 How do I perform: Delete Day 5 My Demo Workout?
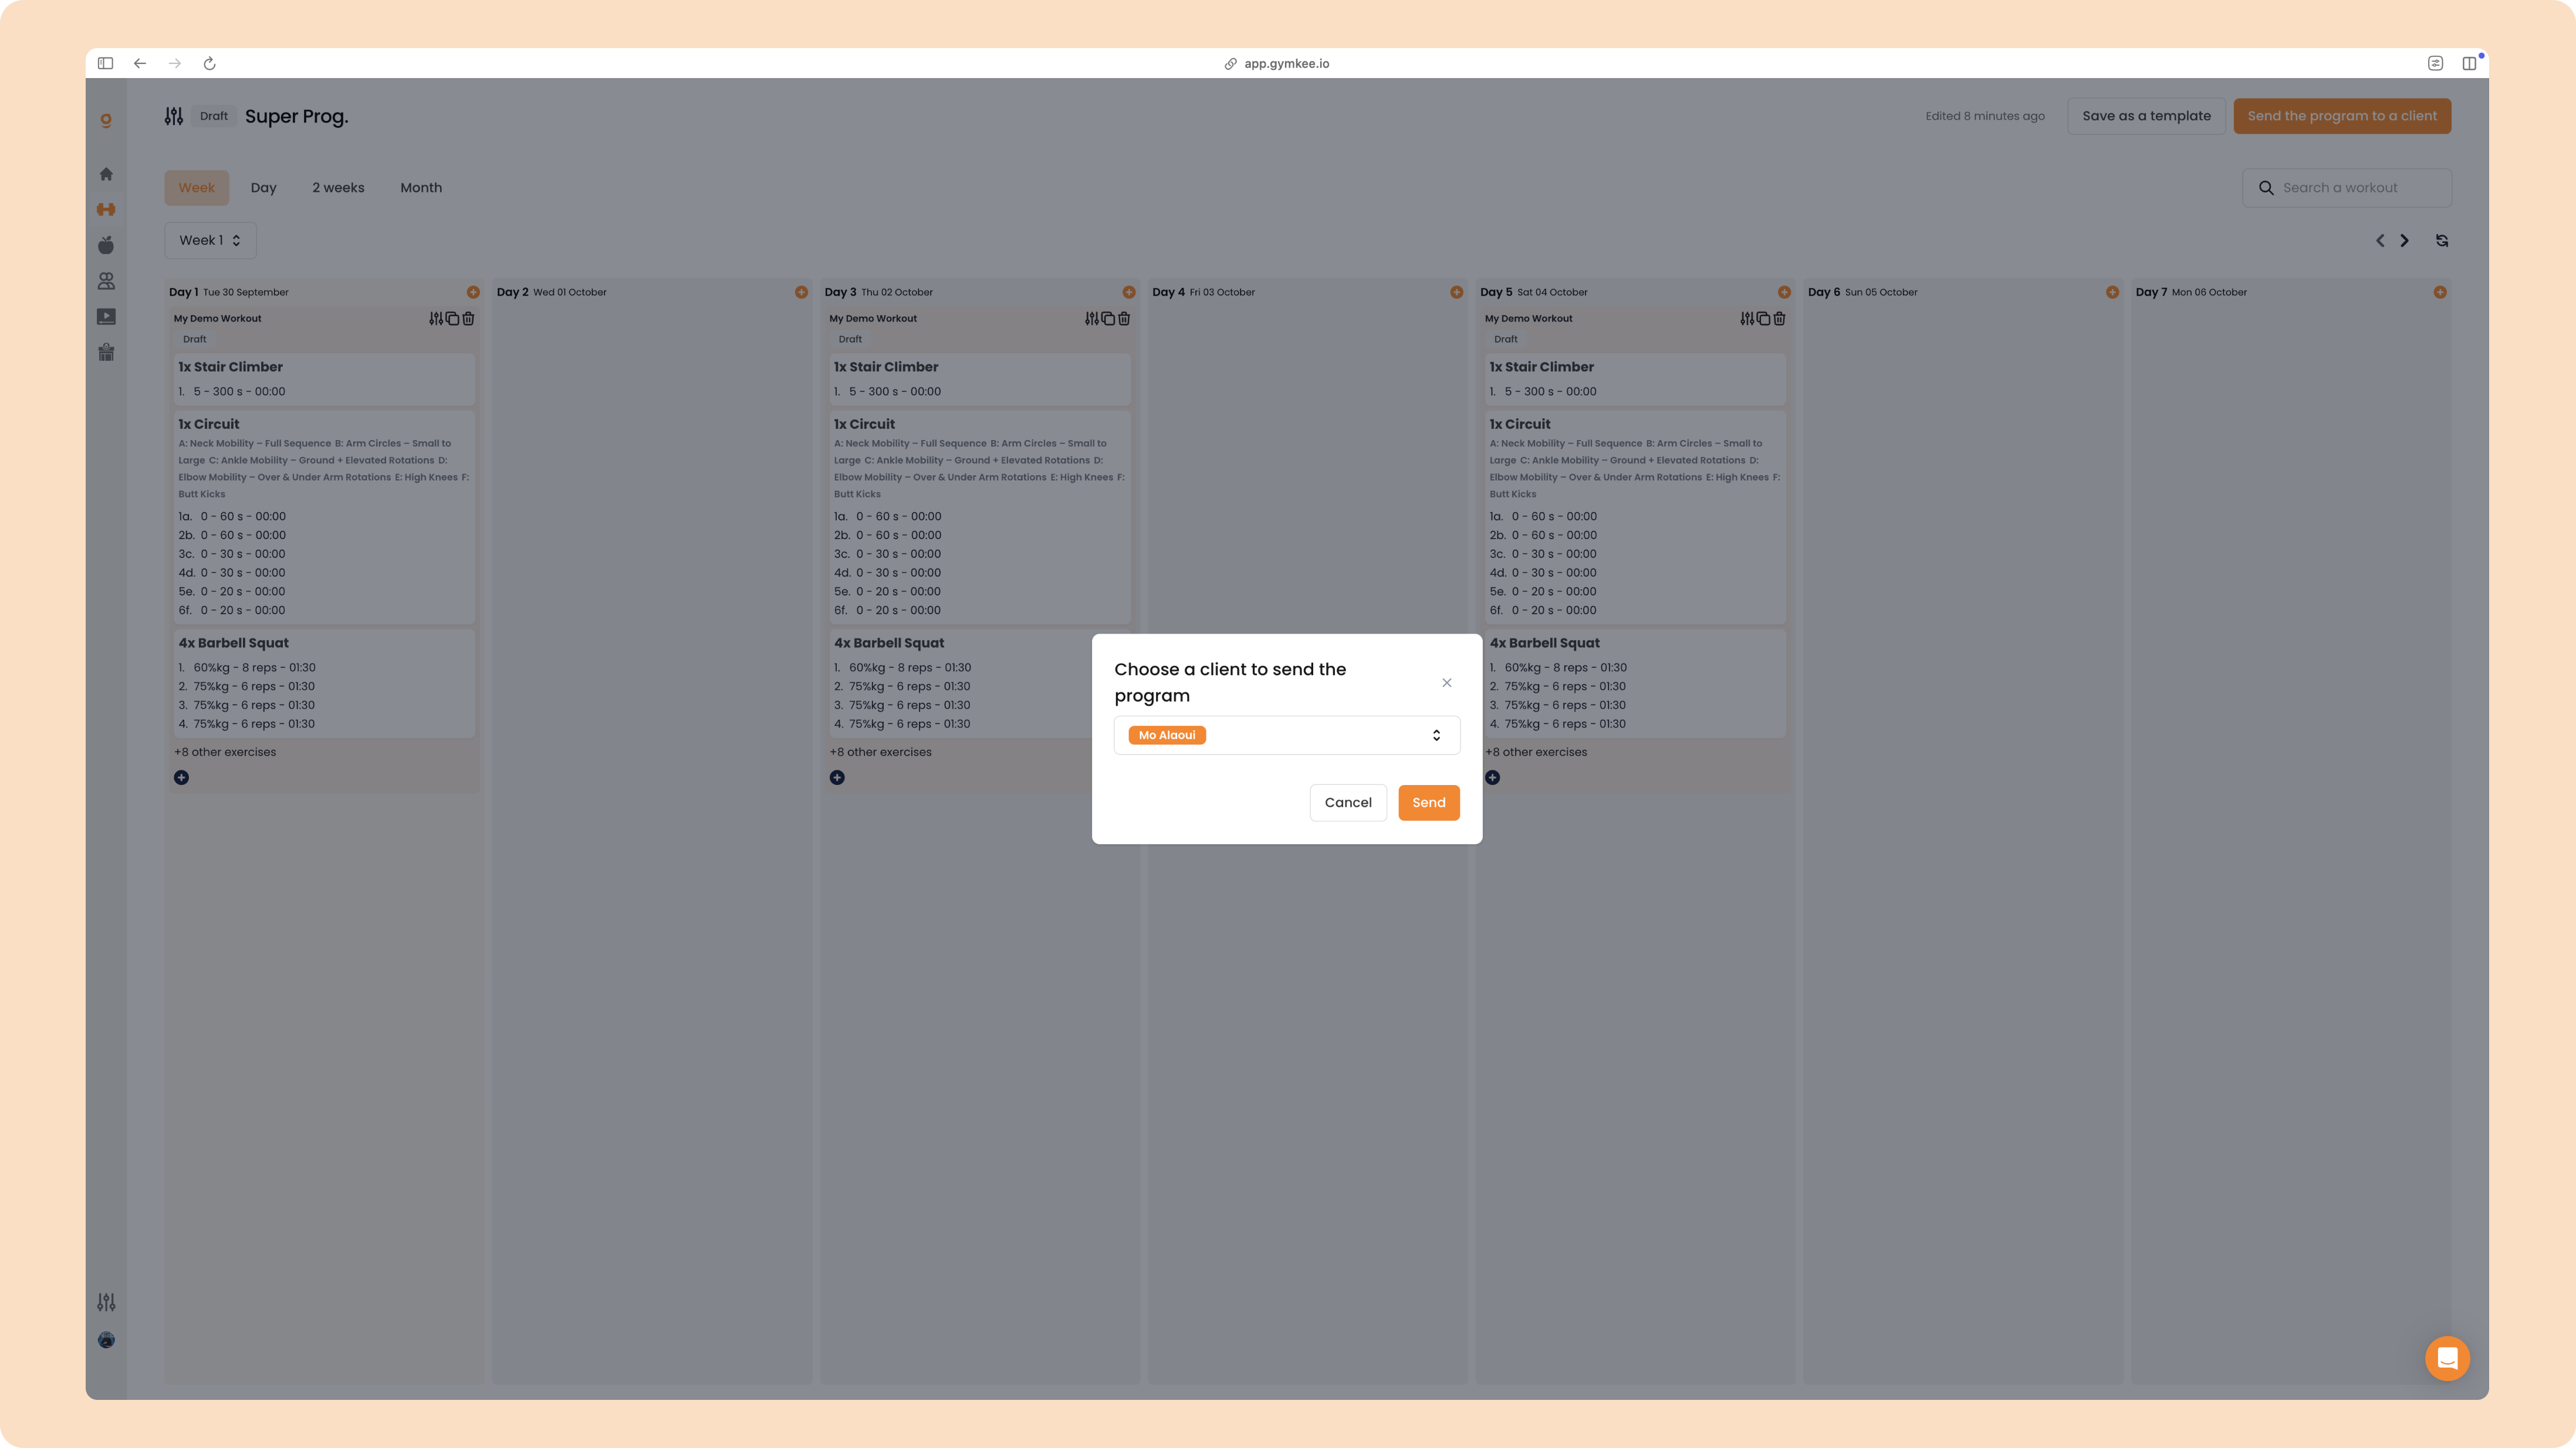[x=1779, y=318]
